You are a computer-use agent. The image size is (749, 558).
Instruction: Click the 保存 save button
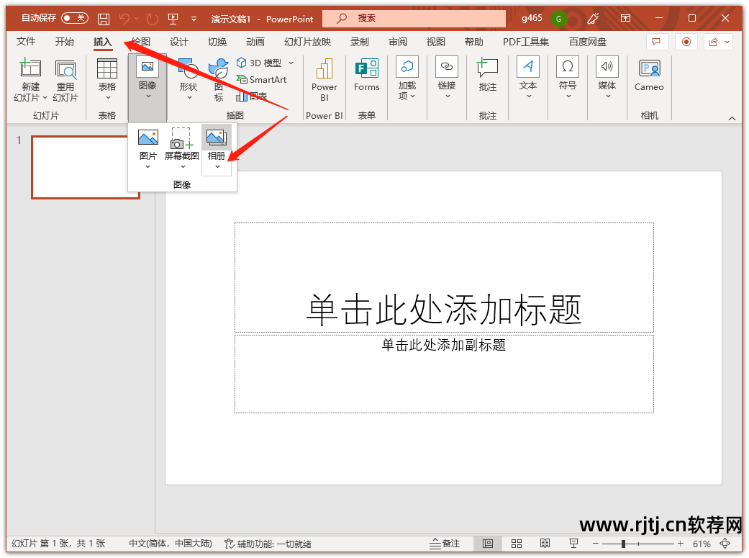coord(103,17)
